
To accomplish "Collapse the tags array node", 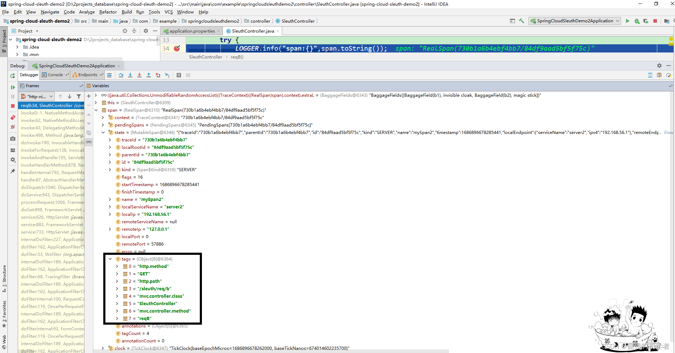I will click(x=110, y=259).
